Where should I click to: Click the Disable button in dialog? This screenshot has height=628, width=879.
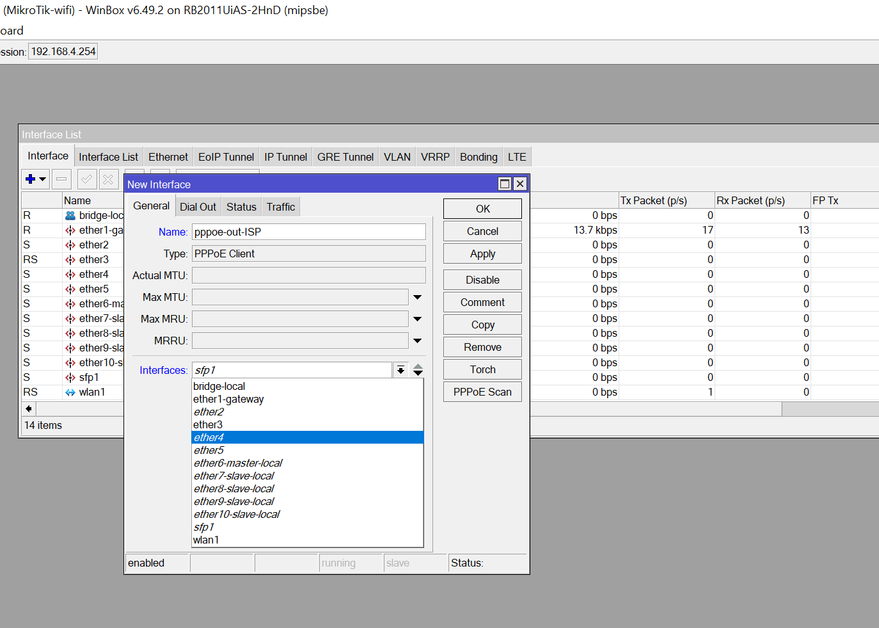pos(482,280)
